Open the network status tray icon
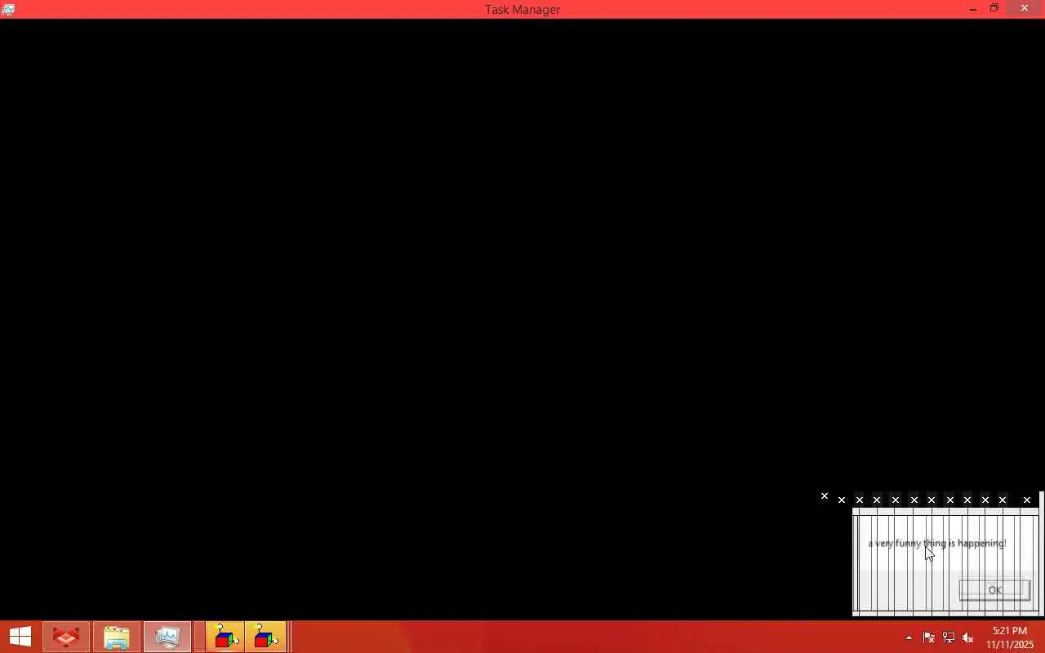This screenshot has width=1045, height=653. click(948, 637)
